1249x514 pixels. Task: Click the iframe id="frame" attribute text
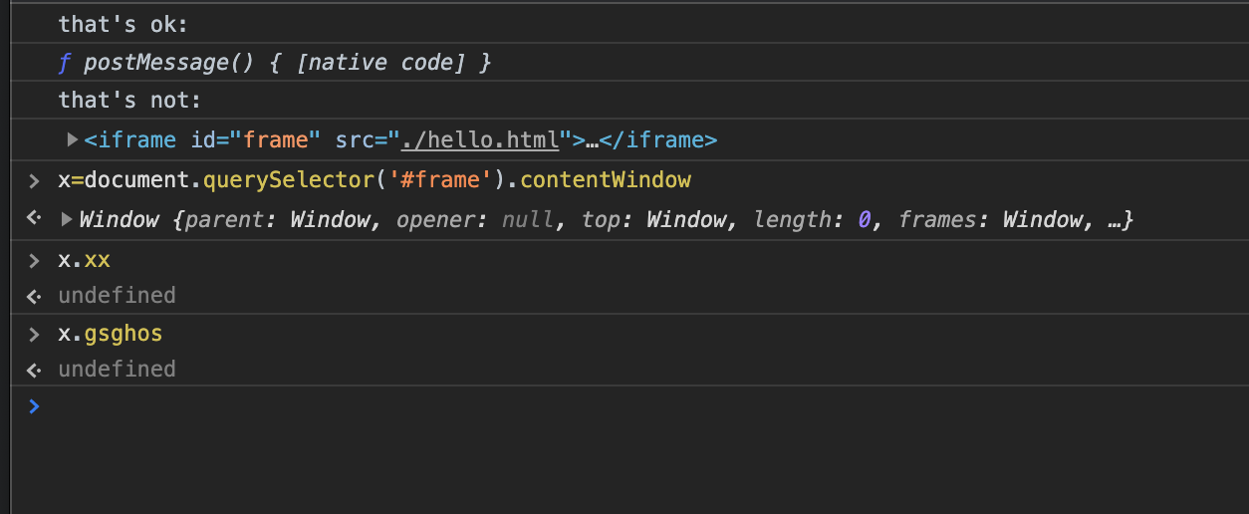254,139
